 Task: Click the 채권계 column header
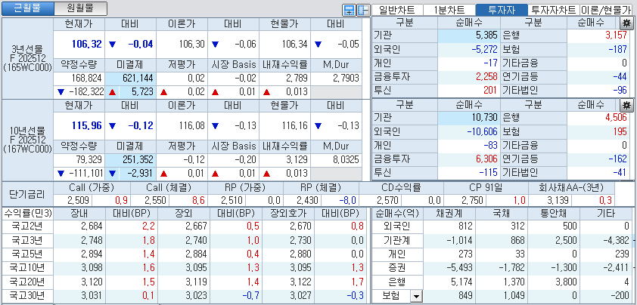[x=449, y=214]
